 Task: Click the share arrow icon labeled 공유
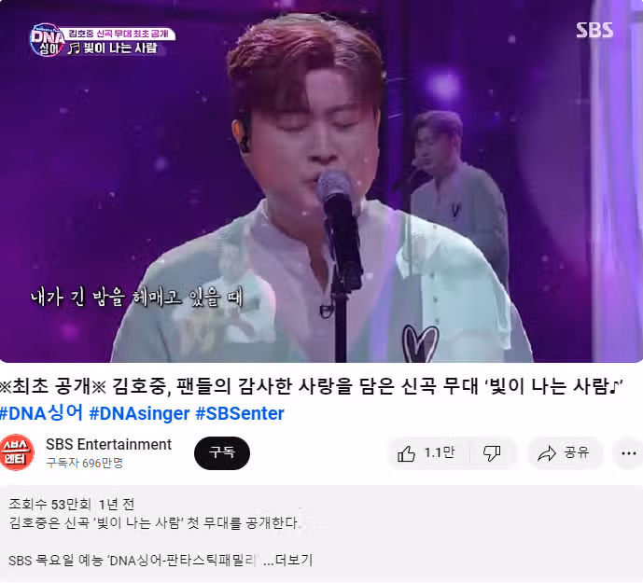coord(564,453)
